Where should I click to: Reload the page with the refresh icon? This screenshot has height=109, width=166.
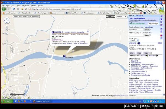click(x=14, y=9)
